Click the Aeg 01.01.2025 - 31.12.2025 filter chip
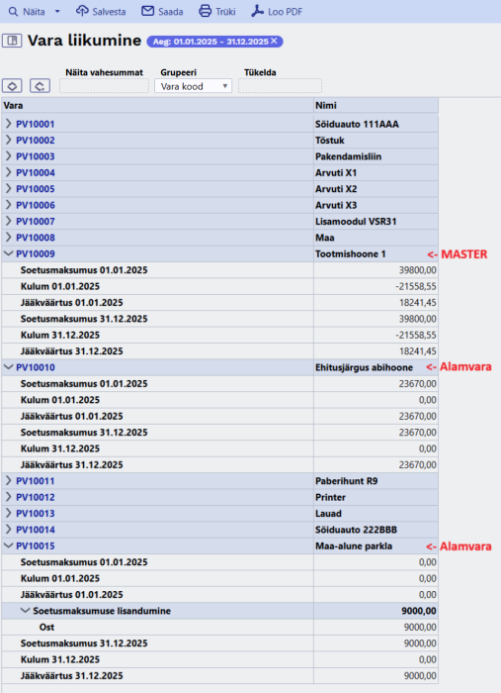The image size is (501, 693). coord(214,42)
